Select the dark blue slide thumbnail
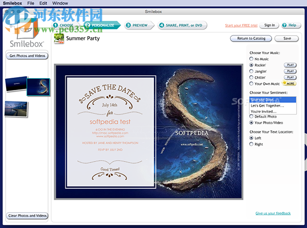The image size is (307, 228). [x=16, y=84]
